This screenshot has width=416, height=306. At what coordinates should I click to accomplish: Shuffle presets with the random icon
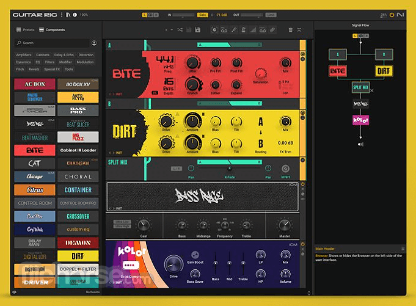(x=180, y=30)
